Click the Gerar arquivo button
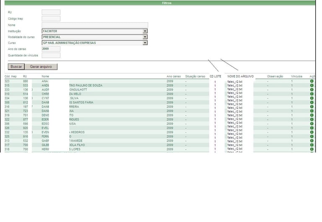 coord(41,67)
